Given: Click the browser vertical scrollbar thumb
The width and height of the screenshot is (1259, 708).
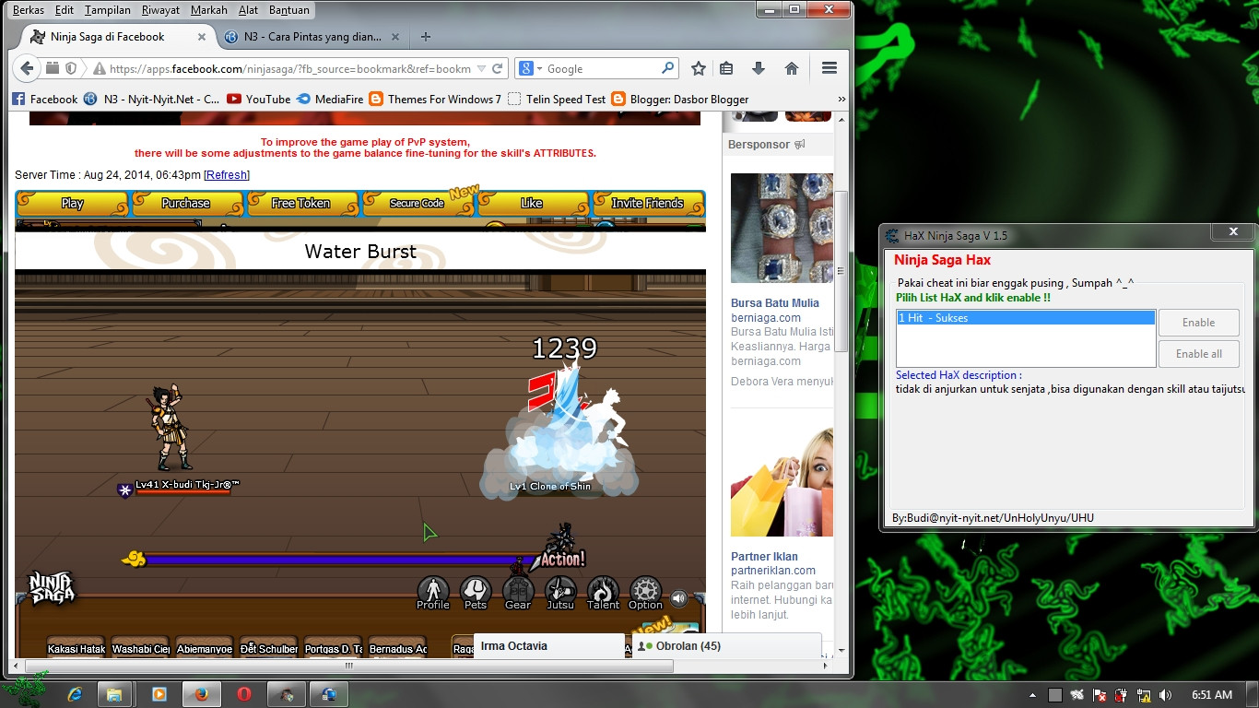Looking at the screenshot, I should point(841,271).
